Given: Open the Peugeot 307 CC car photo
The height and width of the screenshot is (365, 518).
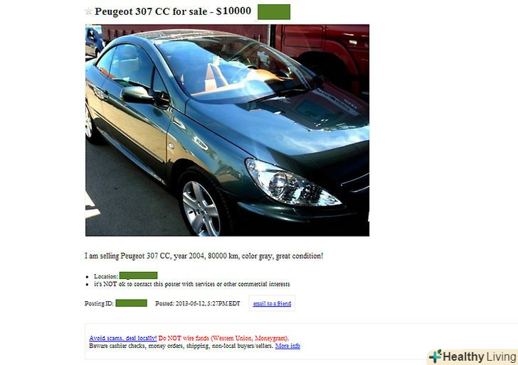Looking at the screenshot, I should [x=227, y=130].
